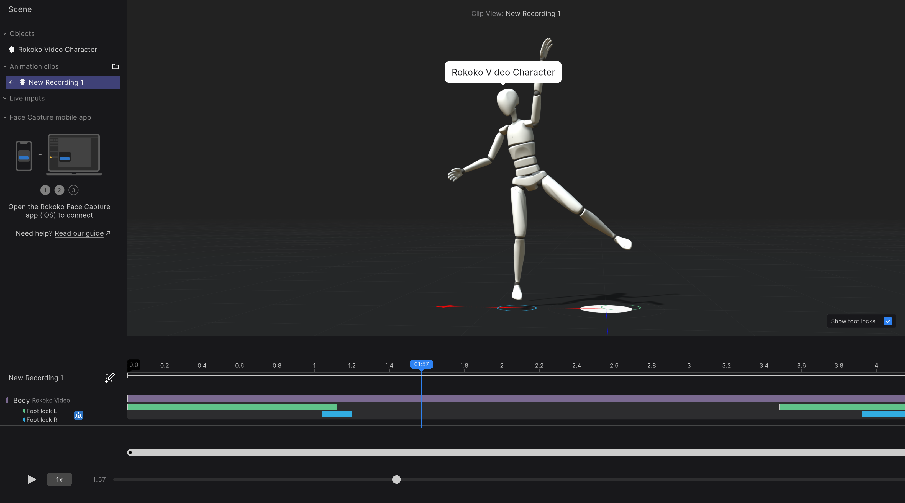Change the 1x playback speed button

[x=59, y=479]
